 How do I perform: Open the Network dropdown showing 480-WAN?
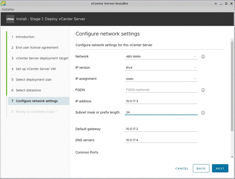(161, 57)
